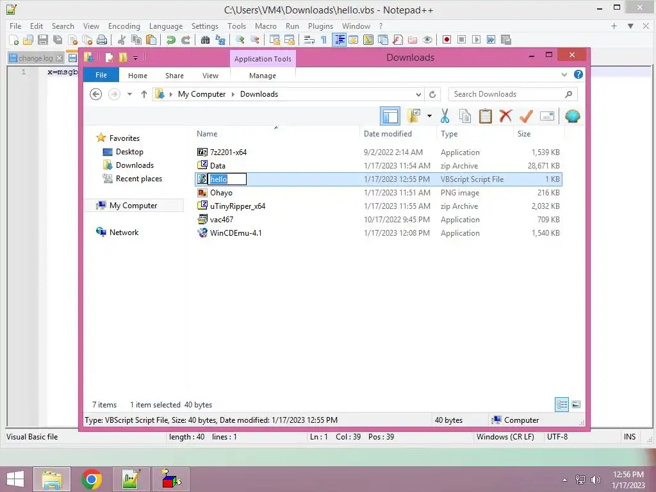
Task: Open the Plugins menu in Notepad++
Action: [x=320, y=26]
